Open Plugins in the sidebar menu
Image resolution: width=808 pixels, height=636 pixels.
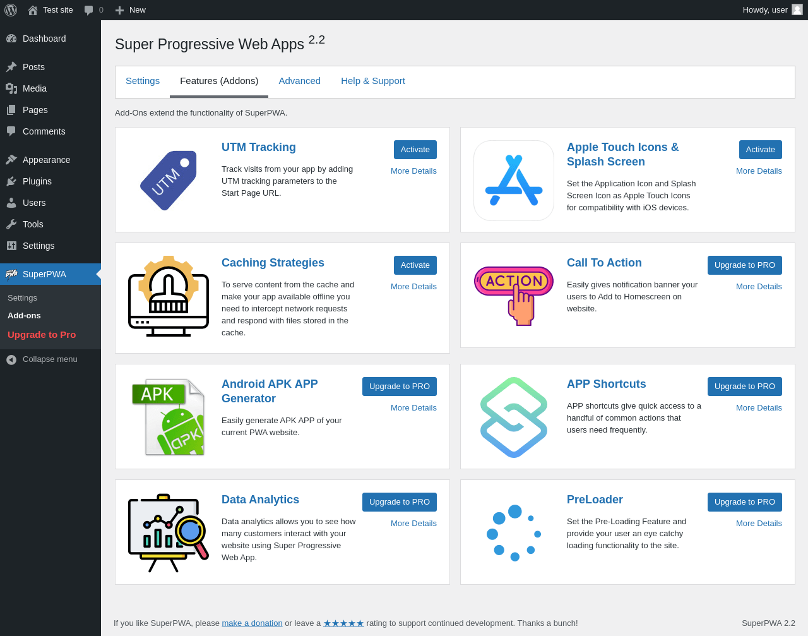37,181
